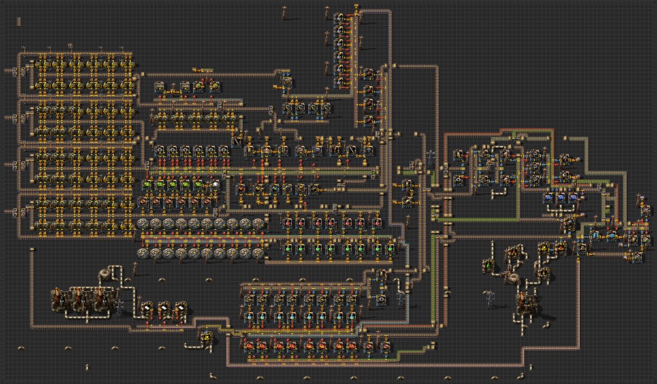
Task: Click the rightmost lab in the upper lab row
Action: click(258, 223)
